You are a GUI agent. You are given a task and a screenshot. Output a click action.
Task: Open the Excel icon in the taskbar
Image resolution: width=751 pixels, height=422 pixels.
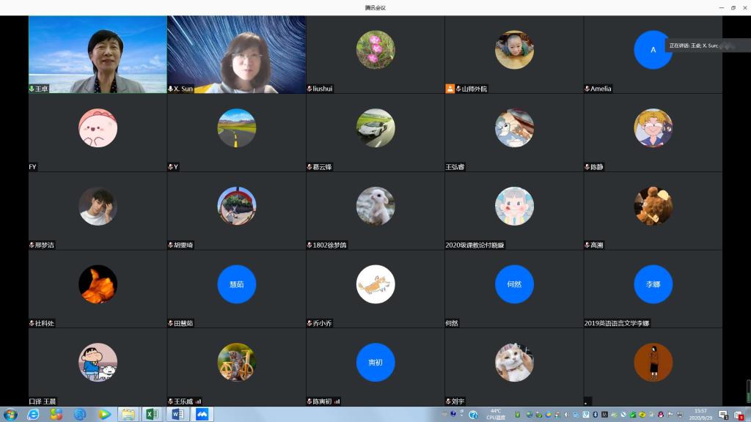(153, 414)
